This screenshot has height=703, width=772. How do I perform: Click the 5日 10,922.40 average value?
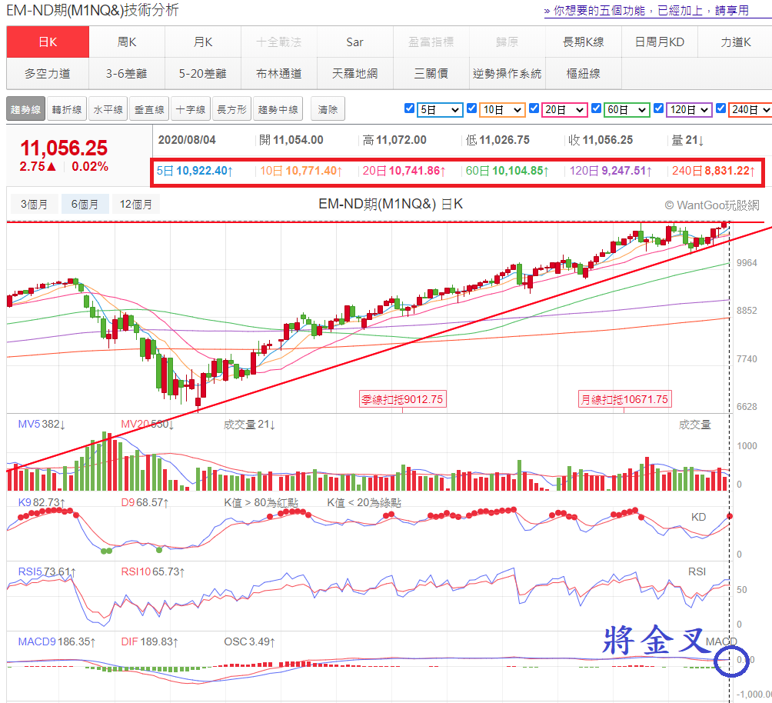tap(195, 171)
